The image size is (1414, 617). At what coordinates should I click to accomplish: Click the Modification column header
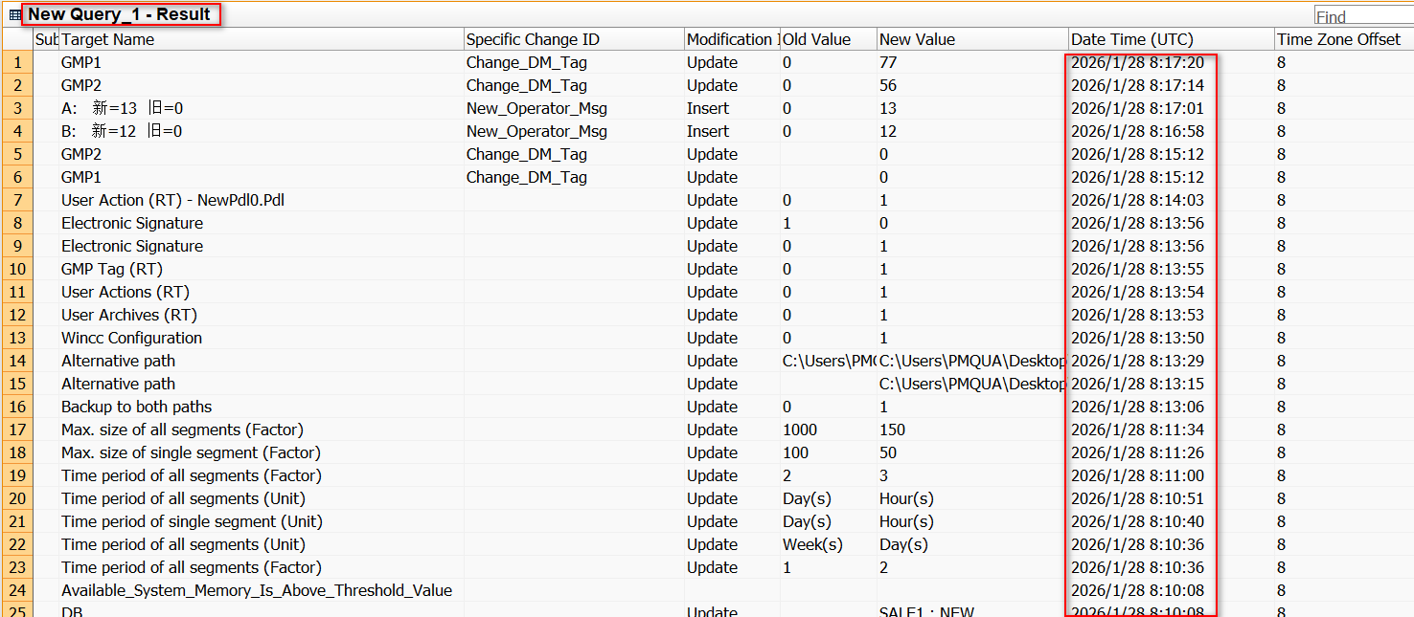(730, 39)
